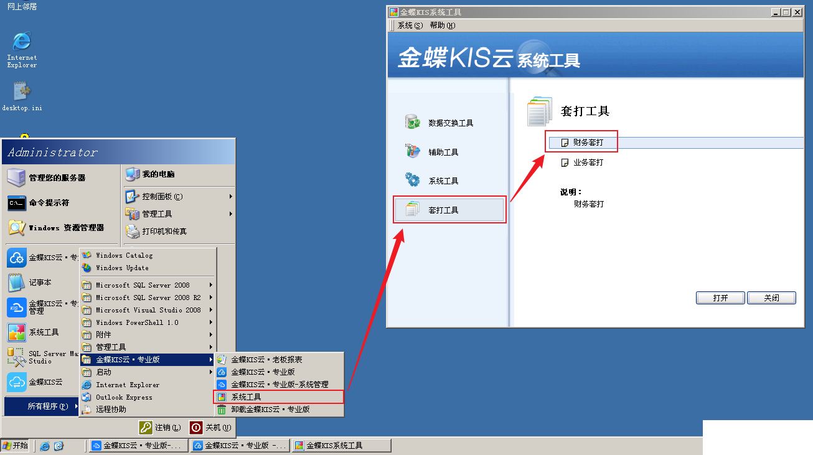Switch to 金蝶KIS系统工具 taskbar button
Screen dimensions: 813x455
point(341,446)
